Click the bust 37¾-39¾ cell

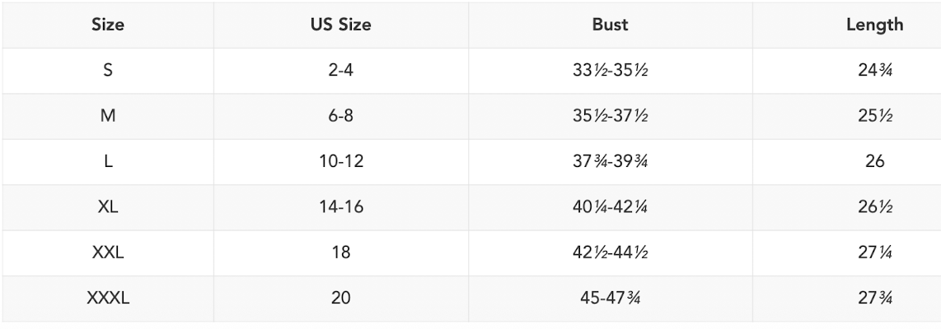(x=610, y=162)
